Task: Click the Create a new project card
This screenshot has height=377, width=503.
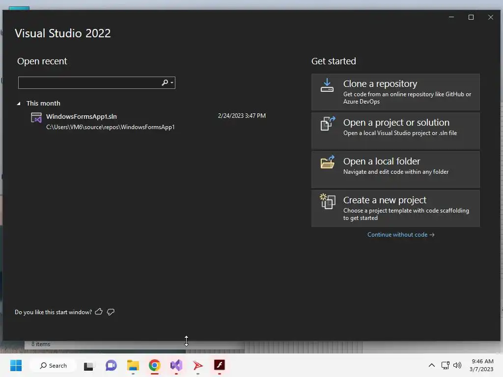Action: 395,208
